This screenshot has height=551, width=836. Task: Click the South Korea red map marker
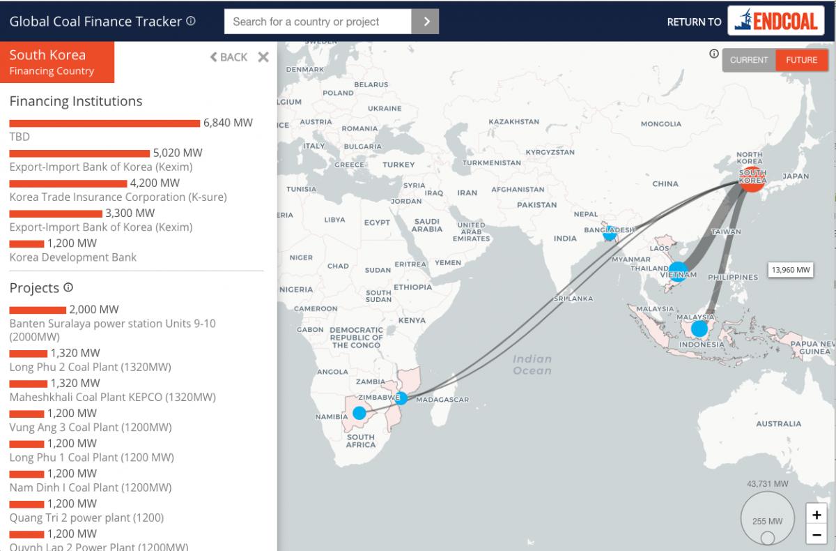[x=752, y=178]
